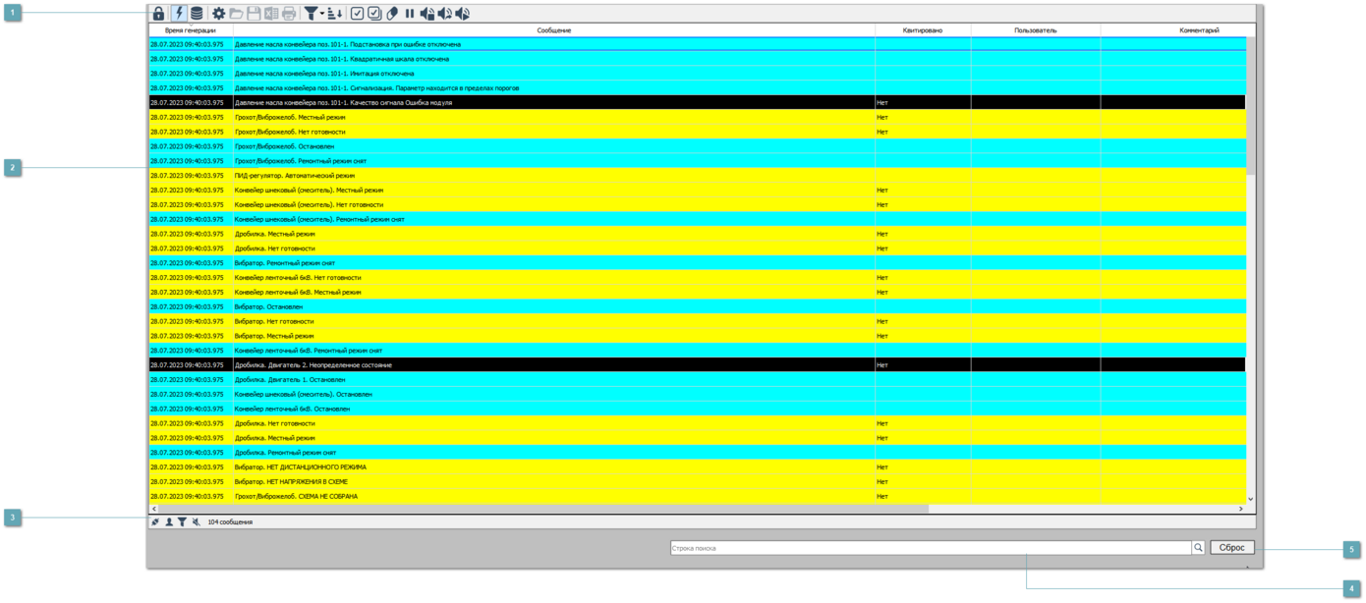Click the muted speaker status bar icon
Image resolution: width=1366 pixels, height=603 pixels.
(197, 522)
